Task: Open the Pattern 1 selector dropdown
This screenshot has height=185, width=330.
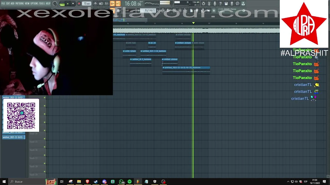Action: (150, 11)
